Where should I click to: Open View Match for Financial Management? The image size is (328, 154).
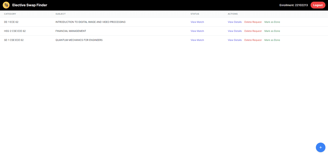pos(197,31)
